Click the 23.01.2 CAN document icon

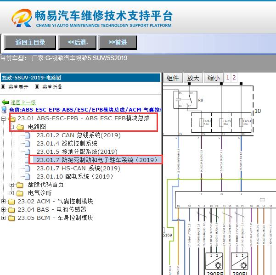[x=27, y=135]
